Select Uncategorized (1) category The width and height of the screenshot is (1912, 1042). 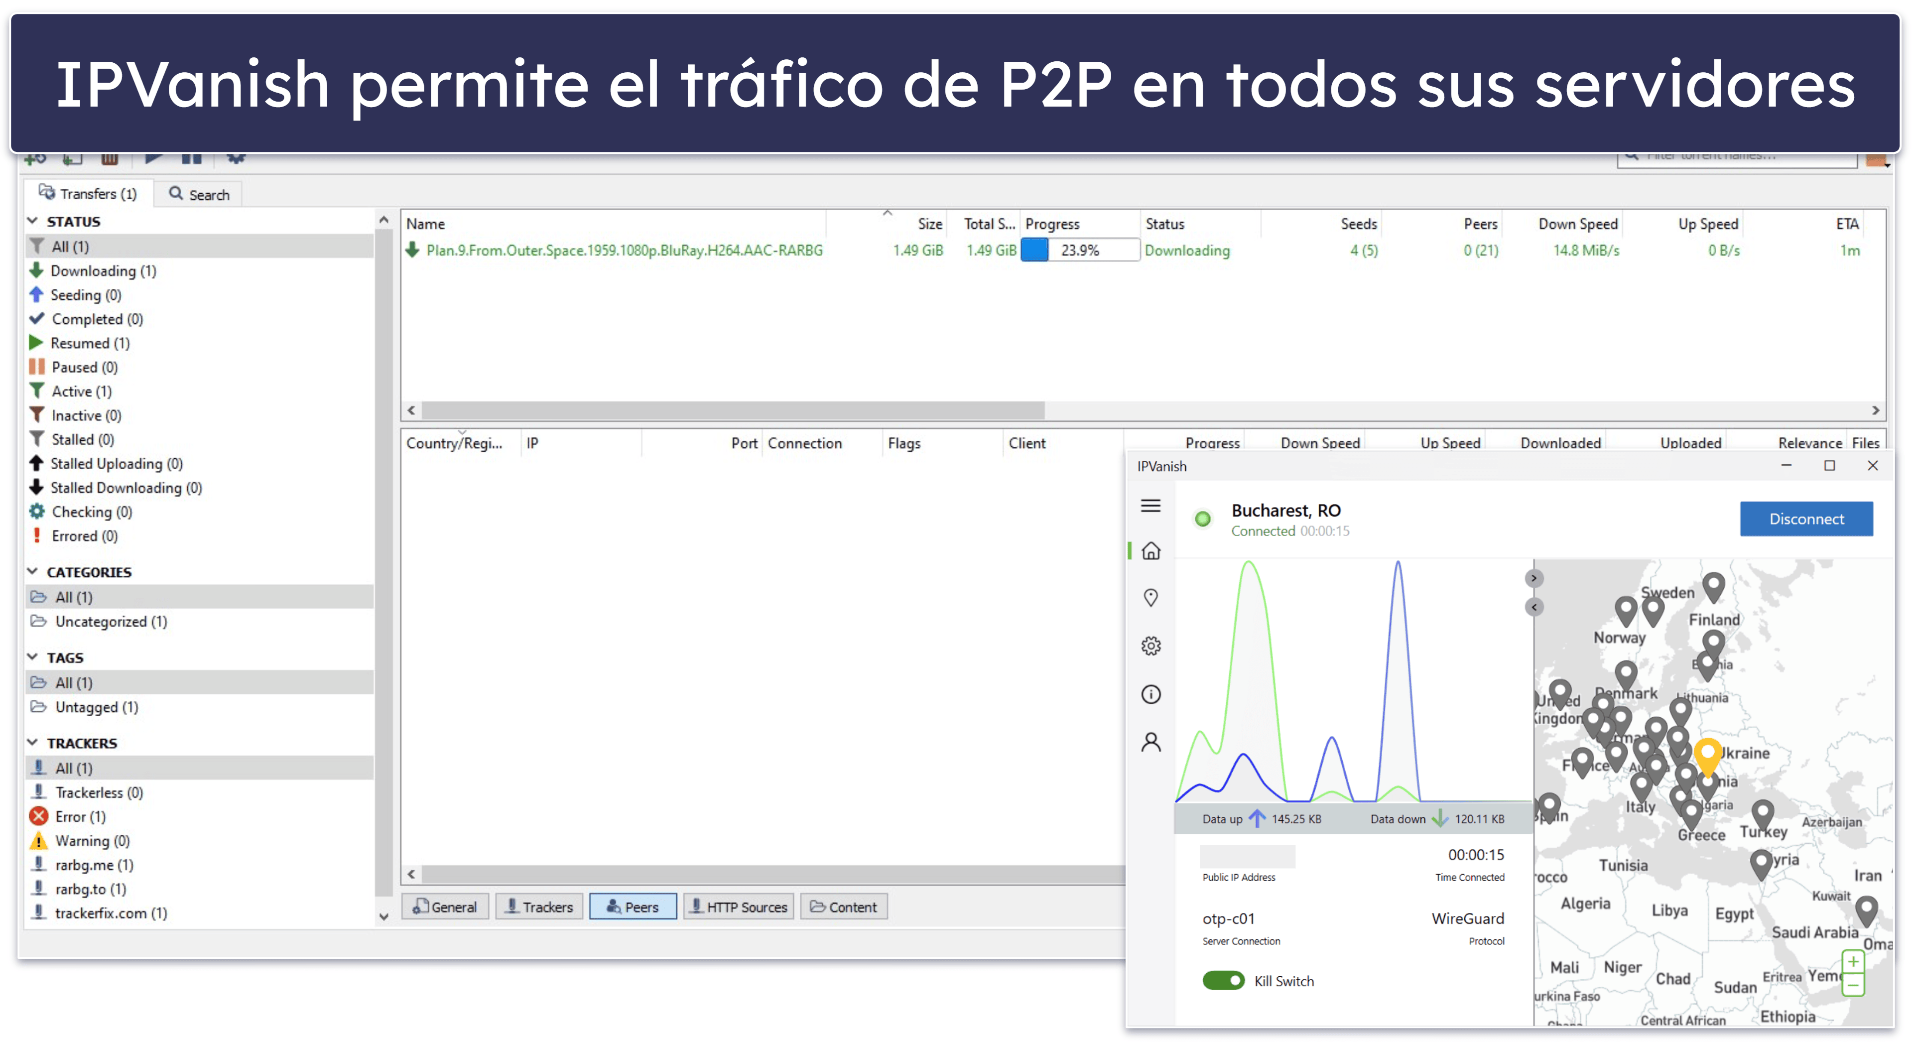(x=199, y=621)
